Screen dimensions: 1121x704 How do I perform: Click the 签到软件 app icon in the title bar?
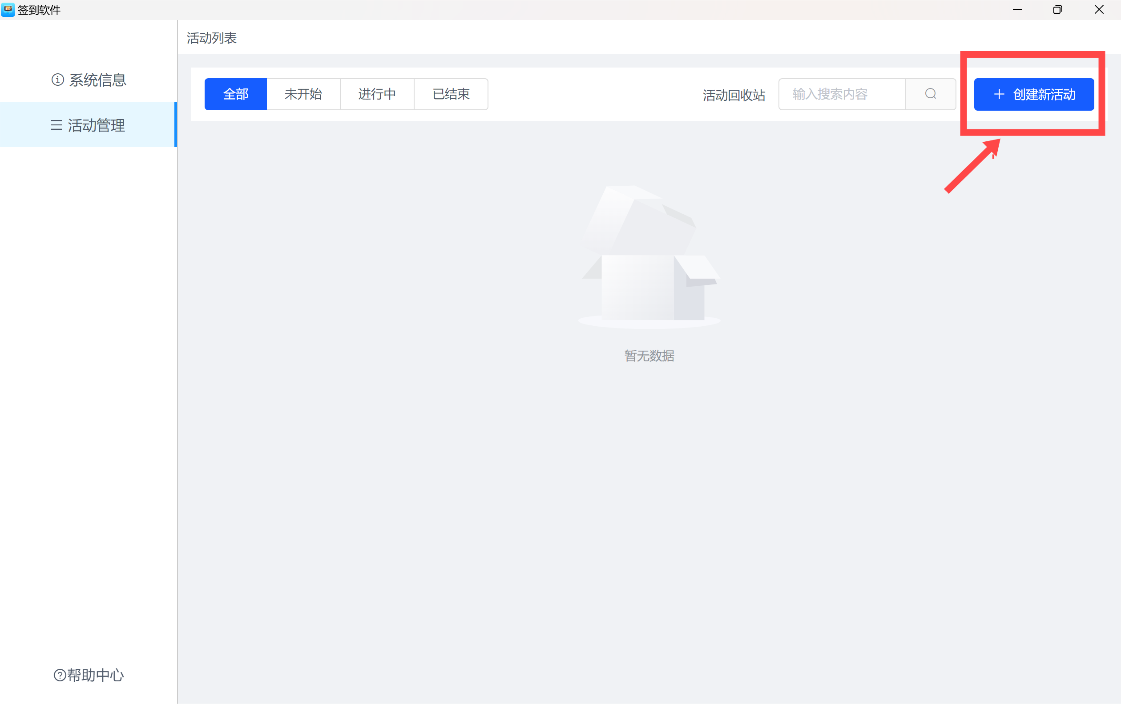(8, 10)
